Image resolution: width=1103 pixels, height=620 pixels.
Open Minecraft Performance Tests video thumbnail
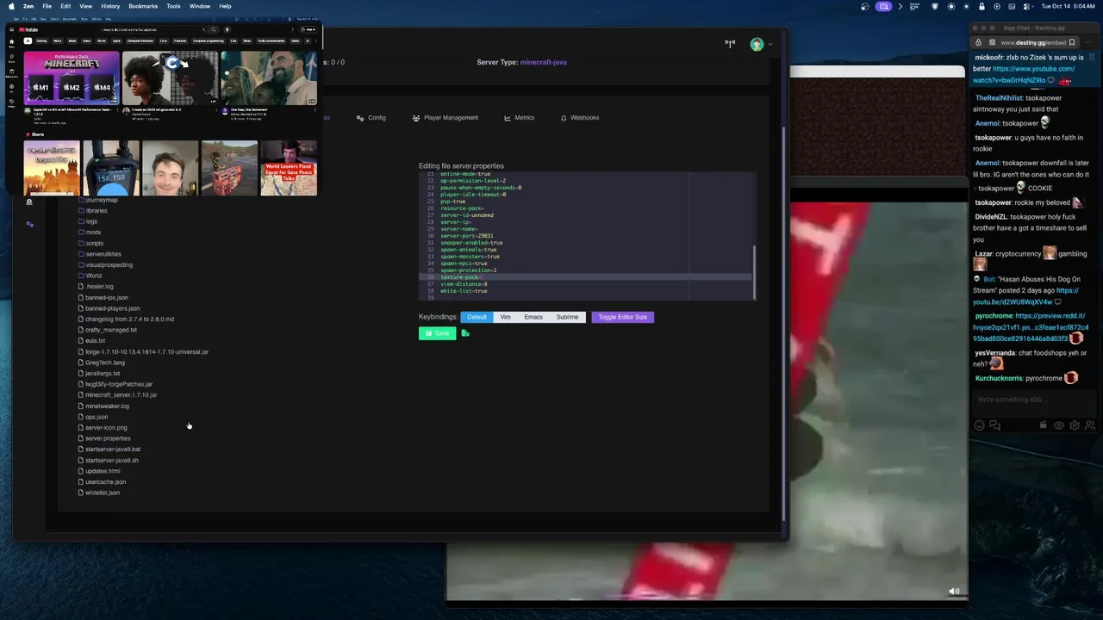tap(72, 77)
